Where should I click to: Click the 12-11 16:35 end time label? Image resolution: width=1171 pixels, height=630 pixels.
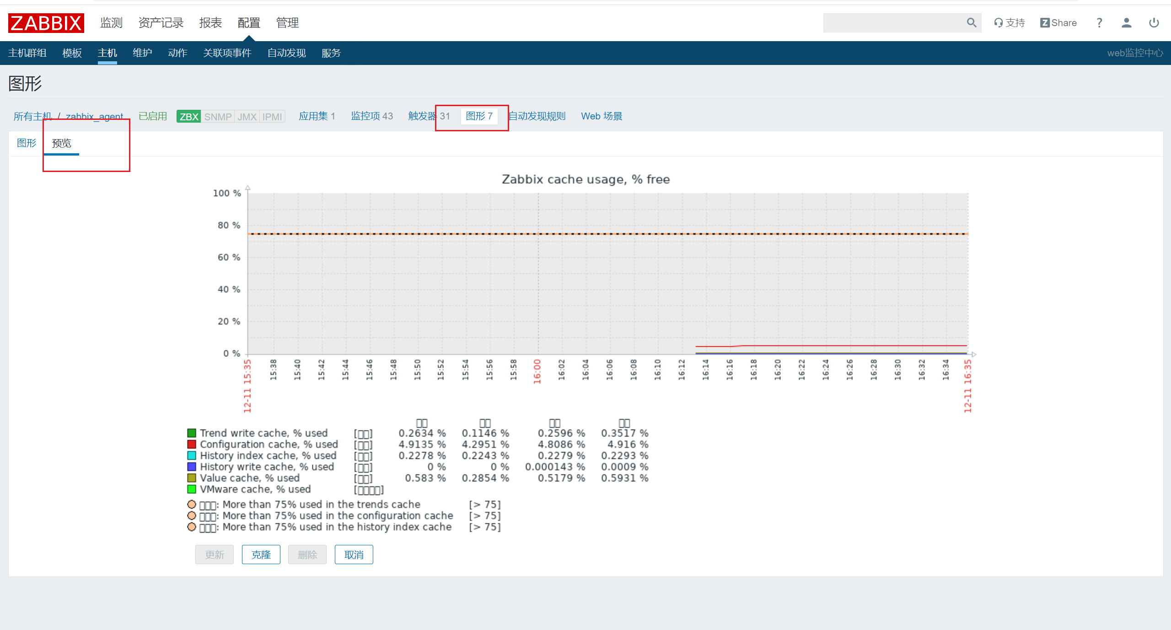tap(968, 386)
